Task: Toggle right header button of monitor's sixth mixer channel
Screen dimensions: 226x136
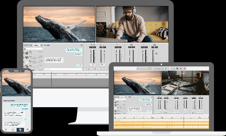Action: click(156, 47)
